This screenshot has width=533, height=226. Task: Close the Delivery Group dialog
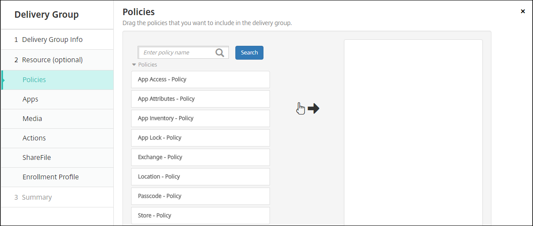[523, 12]
